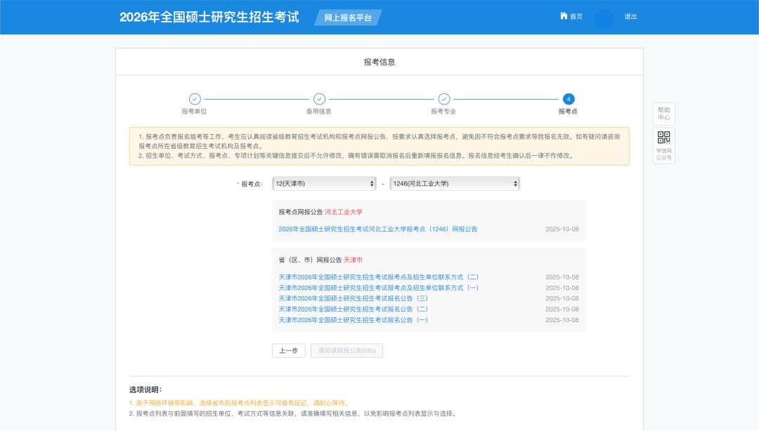This screenshot has width=759, height=431.
Task: Expand the 1246(河北工业大学) exam site dropdown
Action: point(455,183)
